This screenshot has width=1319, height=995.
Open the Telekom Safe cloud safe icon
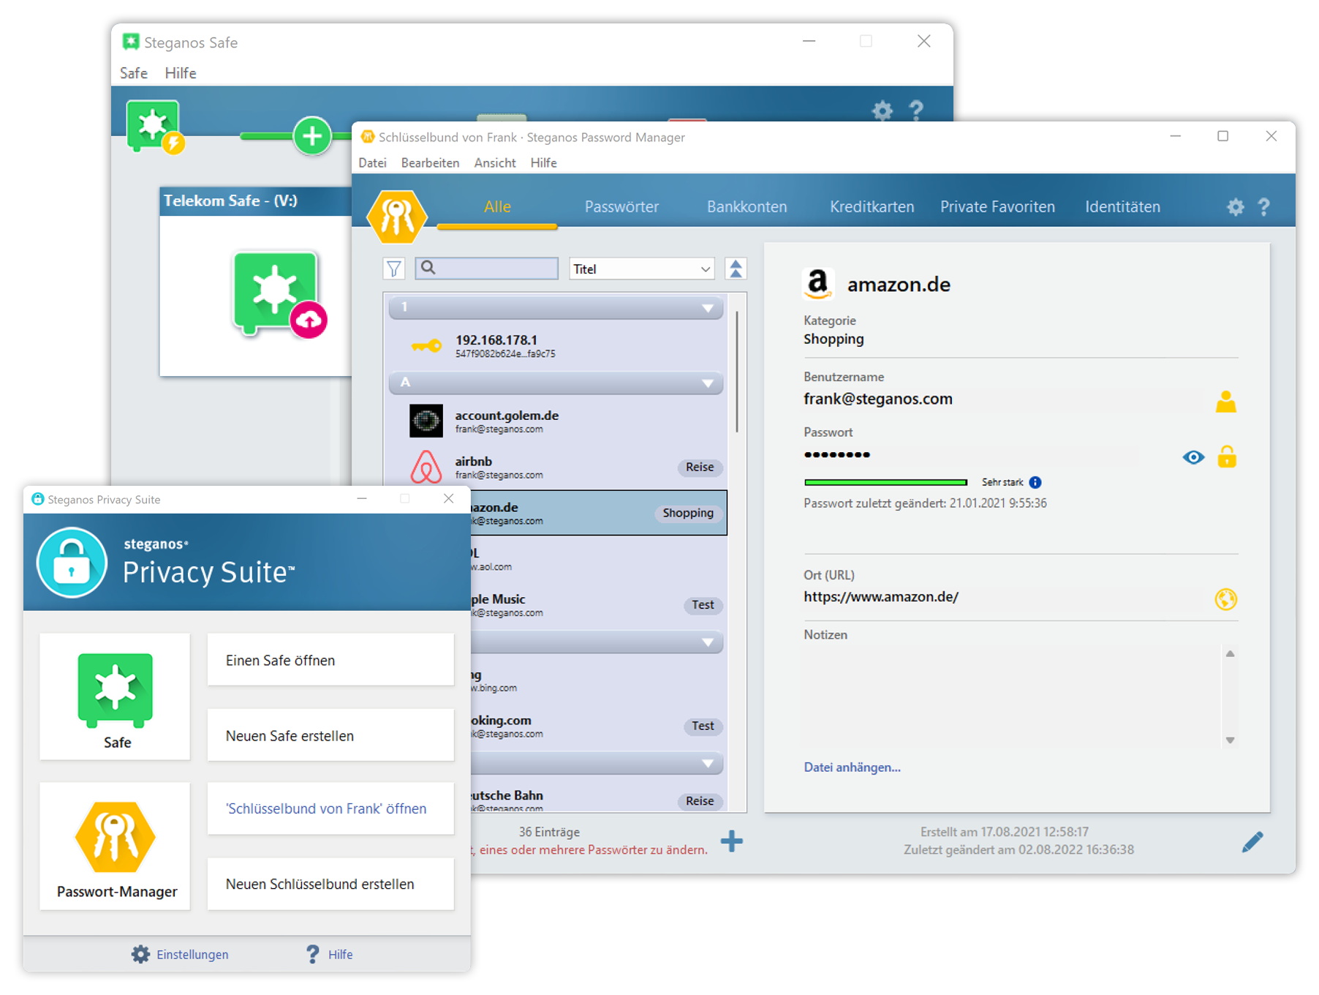pos(279,294)
